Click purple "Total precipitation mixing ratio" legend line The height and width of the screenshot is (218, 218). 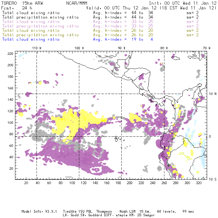[x=40, y=26]
